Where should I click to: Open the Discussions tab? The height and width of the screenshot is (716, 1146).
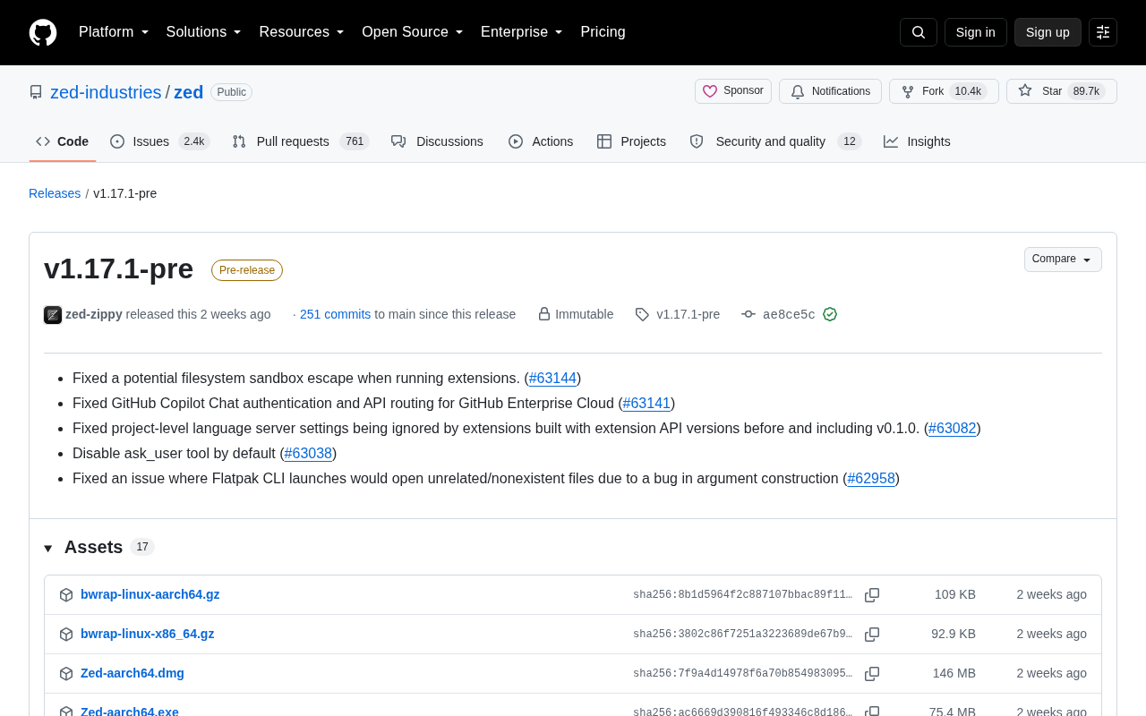(x=437, y=141)
